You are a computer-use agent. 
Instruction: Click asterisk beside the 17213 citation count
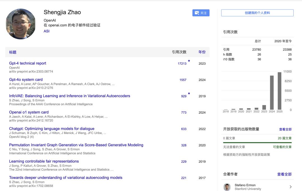point(189,61)
